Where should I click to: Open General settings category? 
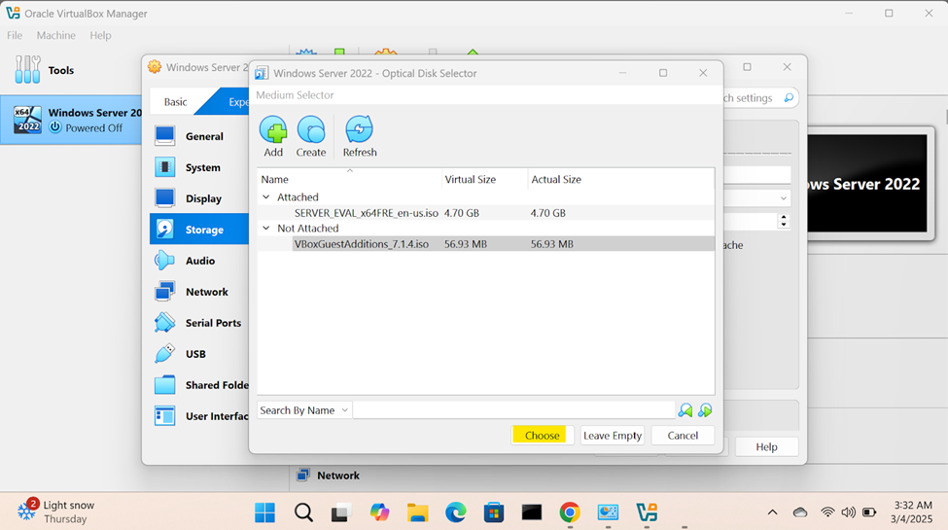coord(199,136)
